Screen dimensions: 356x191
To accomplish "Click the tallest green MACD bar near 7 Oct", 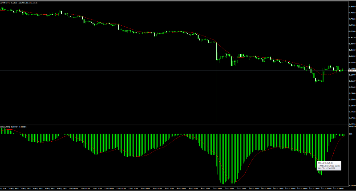I will 223,159.
